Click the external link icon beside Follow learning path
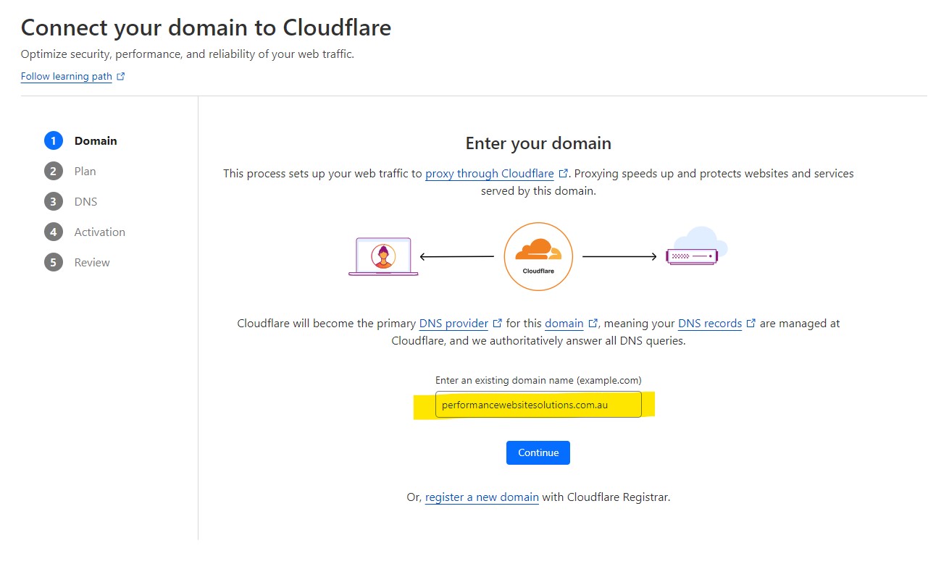This screenshot has height=569, width=949. (x=120, y=75)
